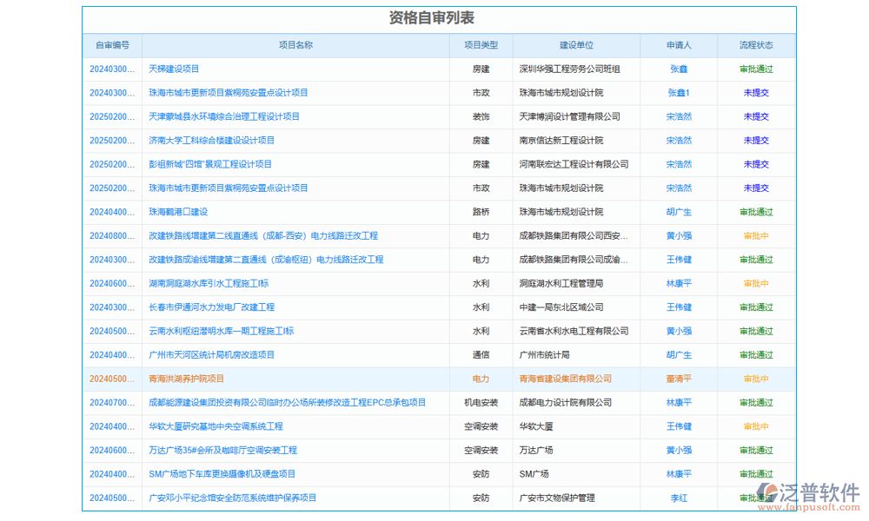Click the 资格自审列表 title bar

434,16
